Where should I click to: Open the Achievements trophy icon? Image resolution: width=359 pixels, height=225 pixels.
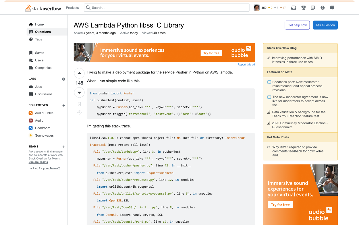pyautogui.click(x=304, y=8)
